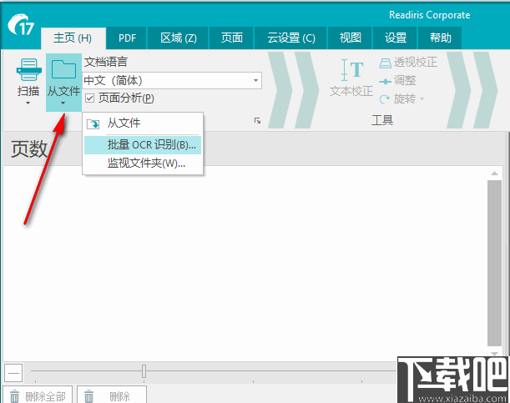The height and width of the screenshot is (403, 510).
Task: Click the Readiris 17 logo
Action: pos(21,24)
